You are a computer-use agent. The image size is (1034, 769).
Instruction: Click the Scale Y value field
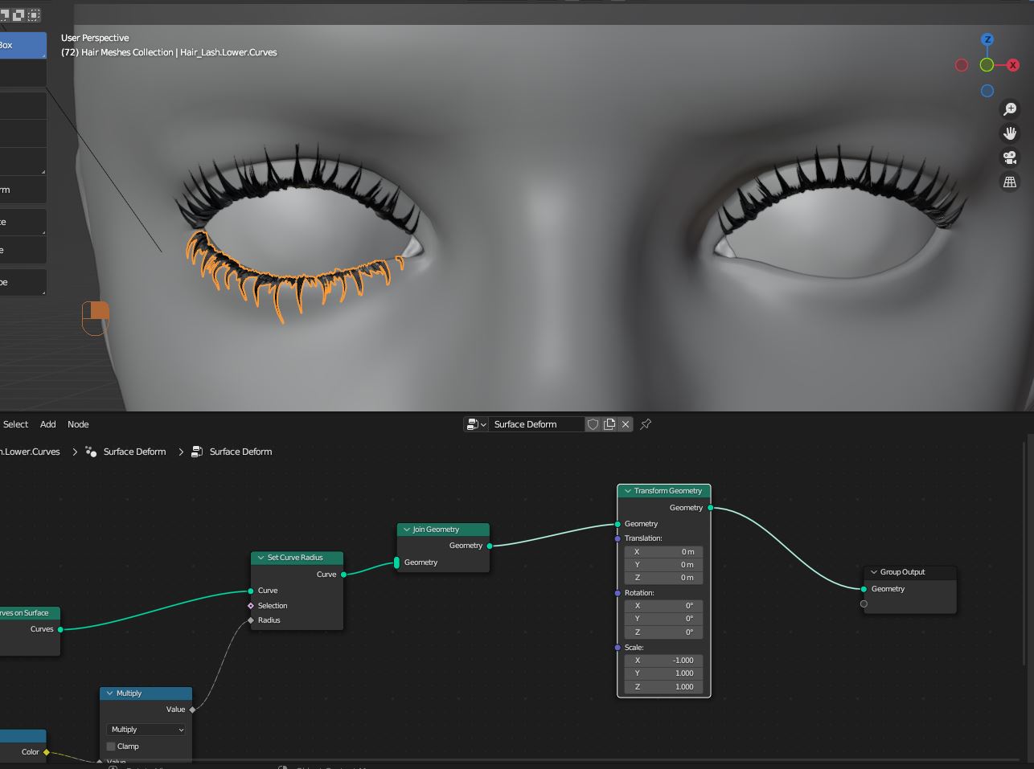tap(663, 673)
